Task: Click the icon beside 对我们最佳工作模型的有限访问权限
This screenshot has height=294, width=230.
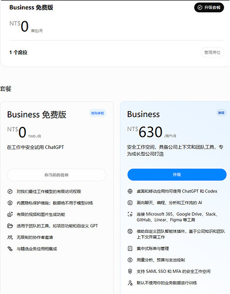Action: tap(10, 192)
